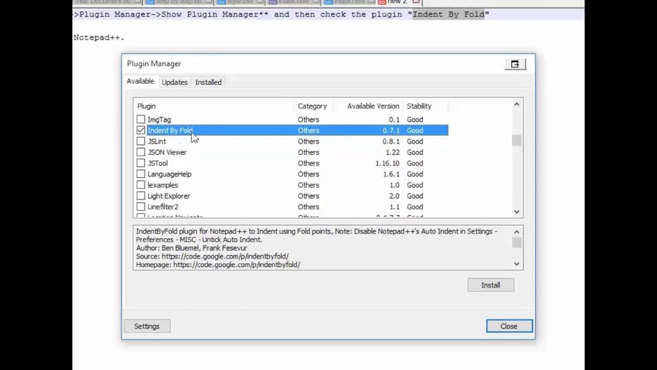The image size is (657, 370).
Task: Open the Updates tab
Action: click(x=175, y=82)
